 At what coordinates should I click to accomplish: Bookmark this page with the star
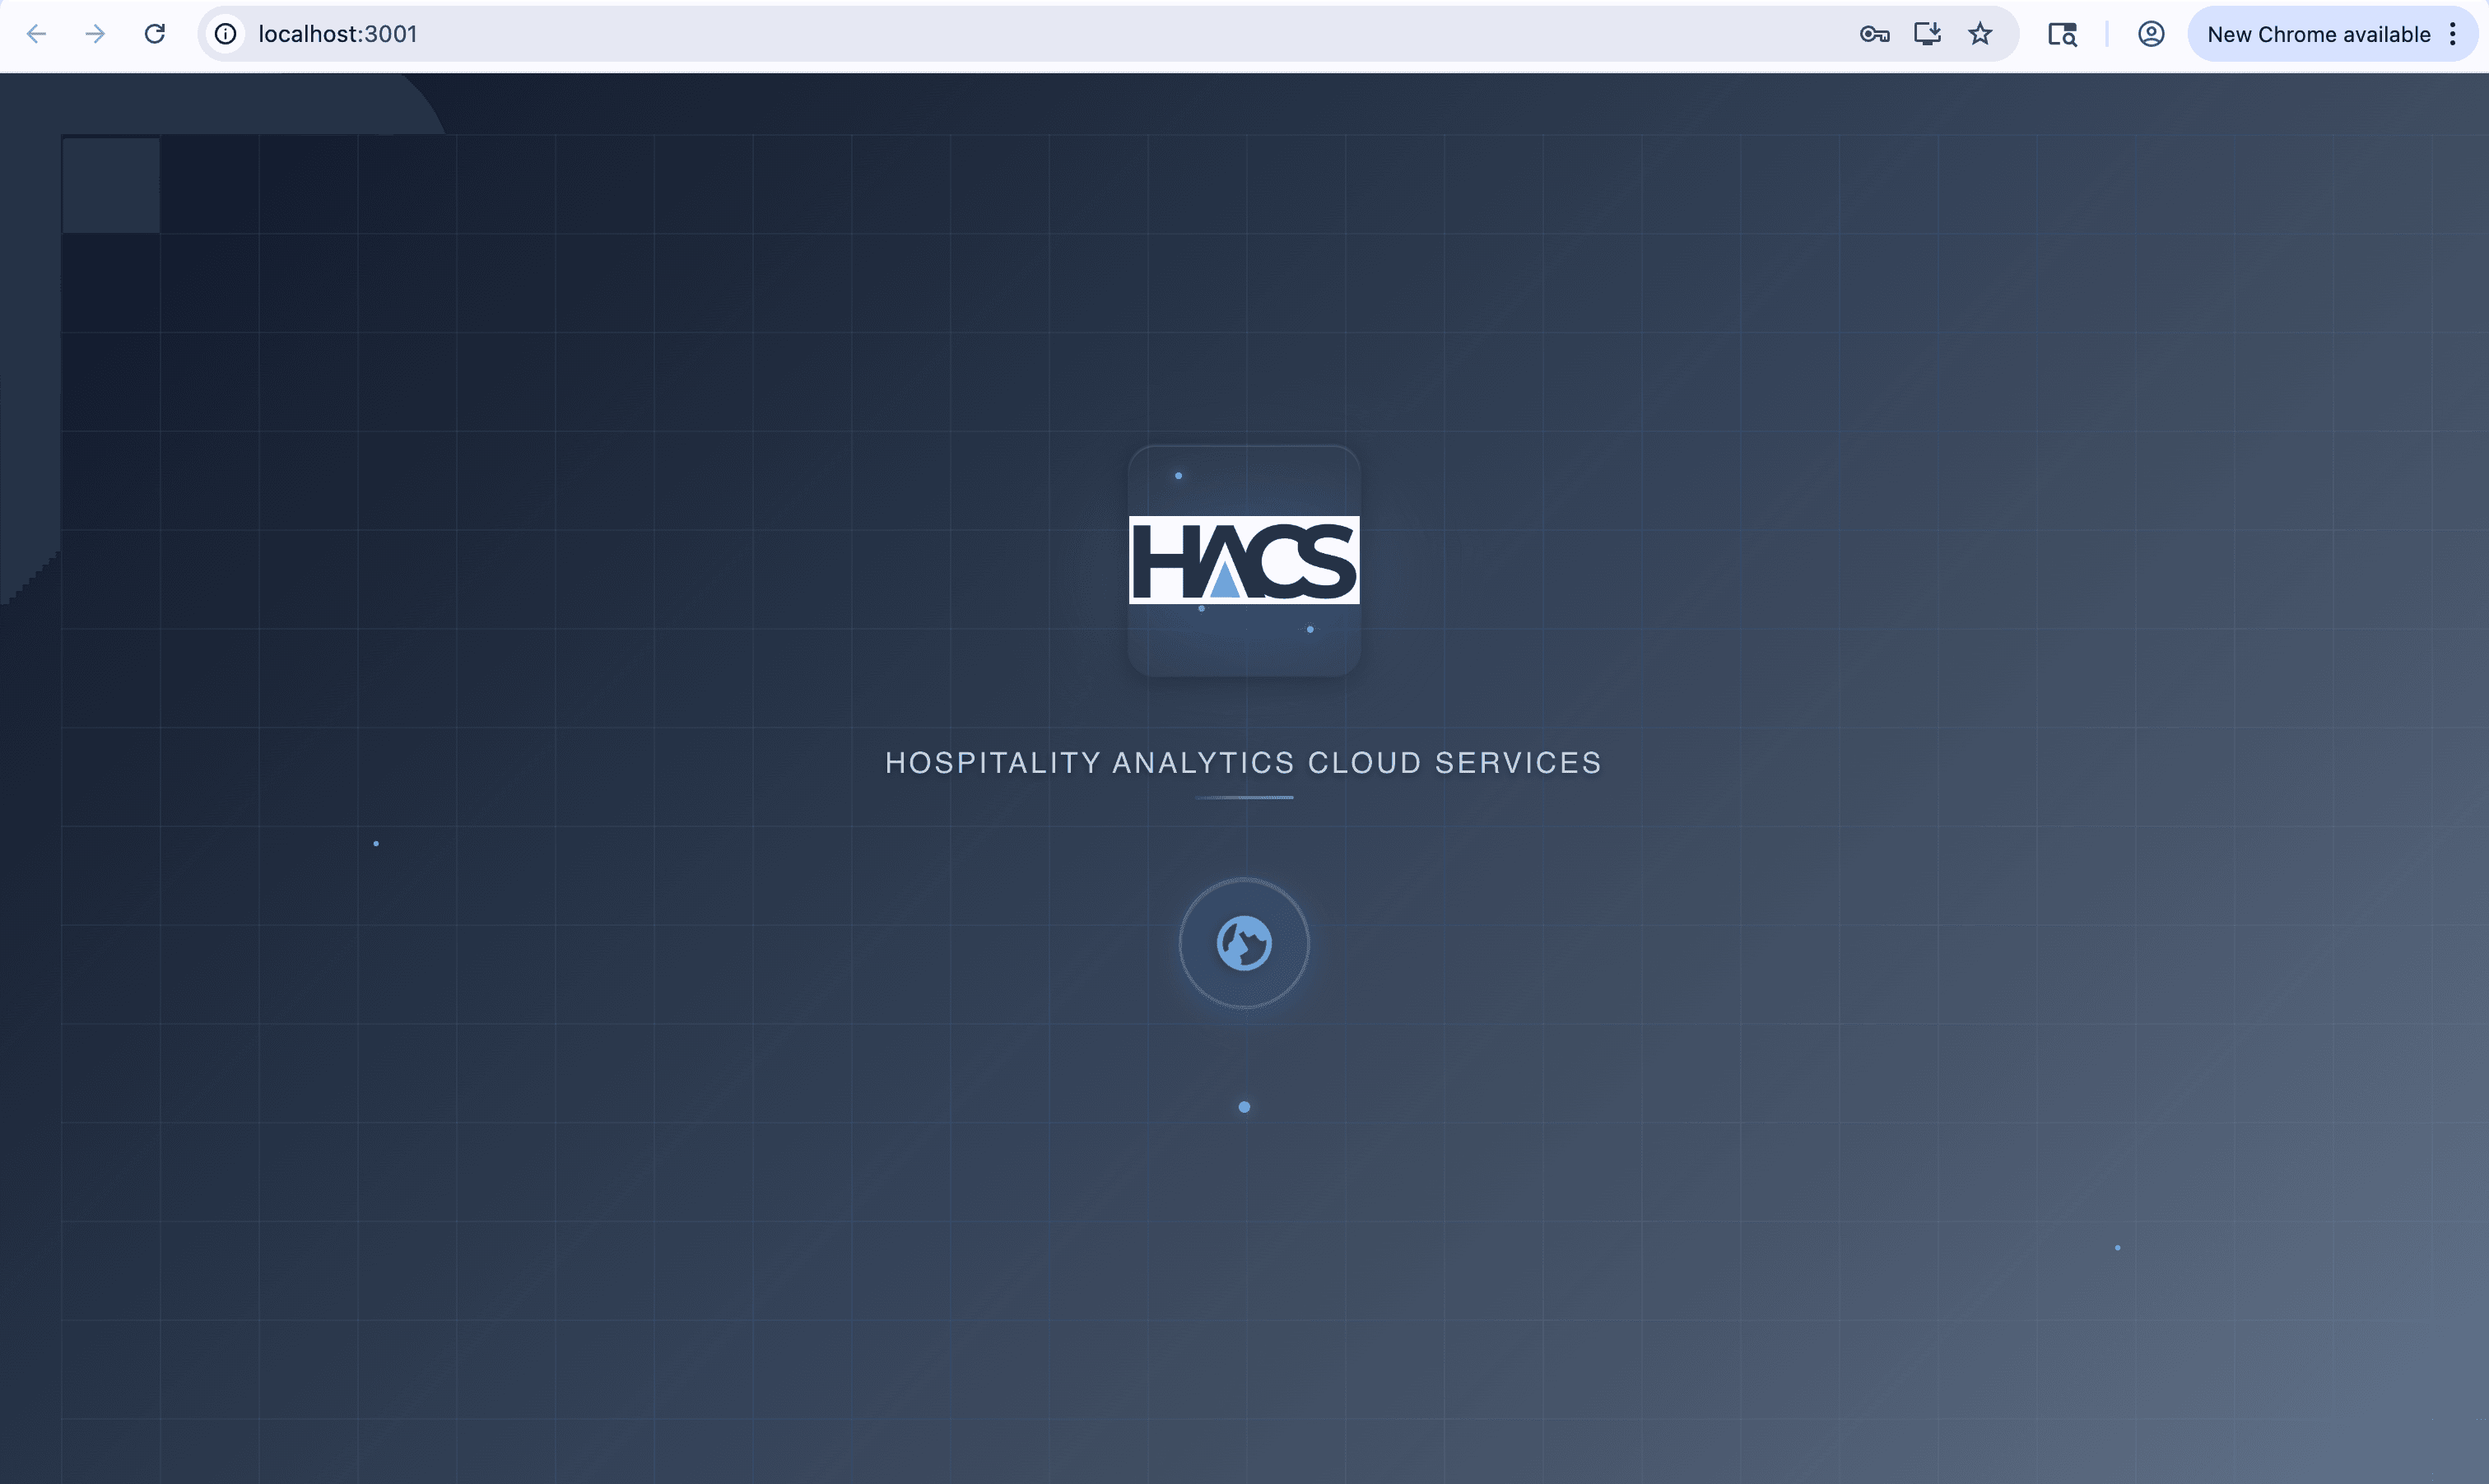1980,34
